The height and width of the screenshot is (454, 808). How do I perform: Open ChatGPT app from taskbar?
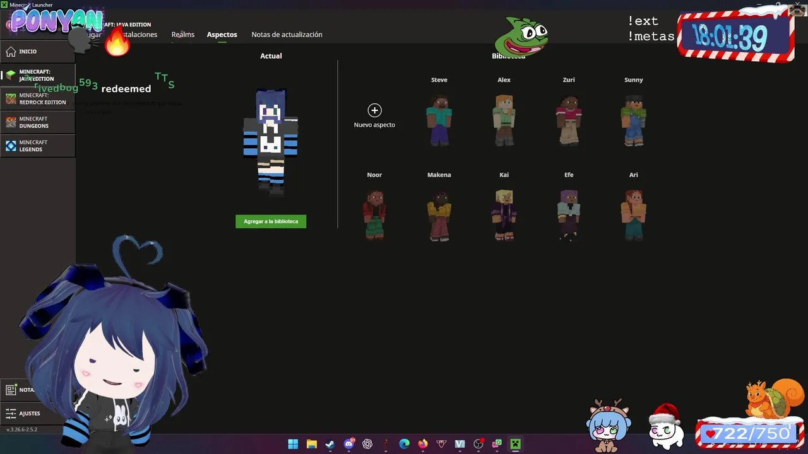[367, 444]
